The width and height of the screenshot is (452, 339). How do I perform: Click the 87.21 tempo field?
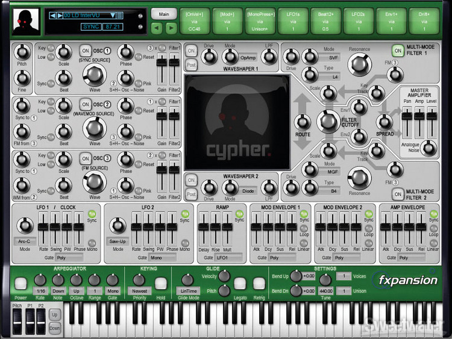pos(113,26)
